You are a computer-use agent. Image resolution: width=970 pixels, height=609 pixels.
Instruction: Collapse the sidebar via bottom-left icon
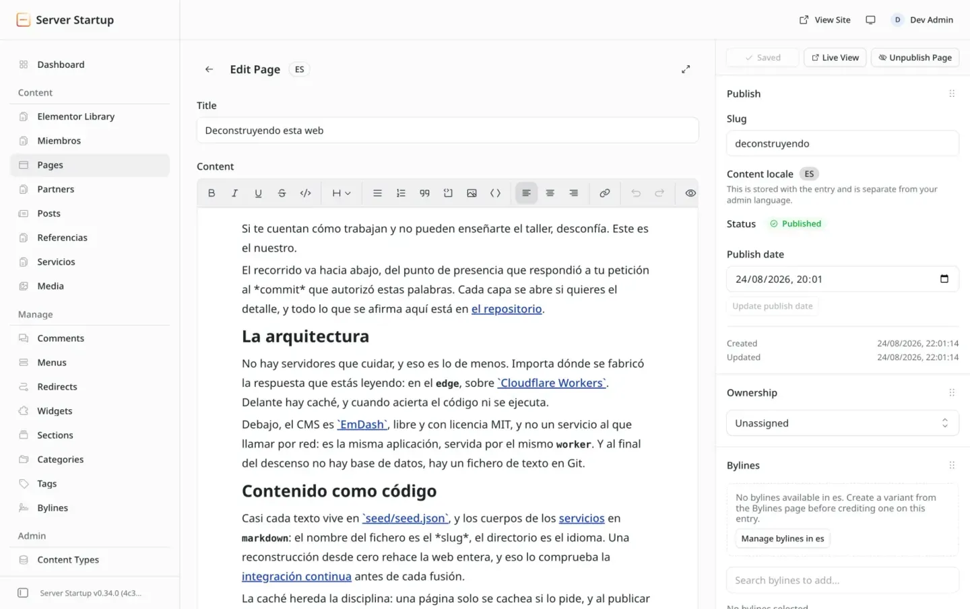click(x=23, y=593)
